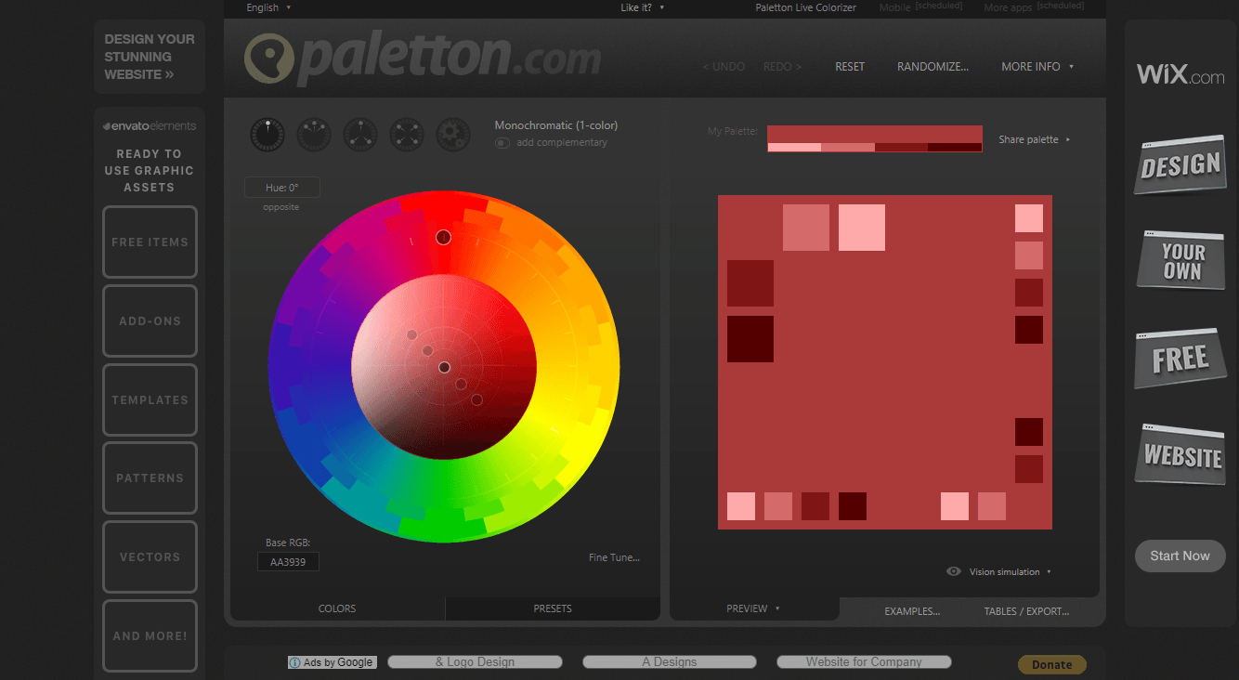1239x680 pixels.
Task: Open the PATTERNS envato box
Action: pyautogui.click(x=150, y=477)
